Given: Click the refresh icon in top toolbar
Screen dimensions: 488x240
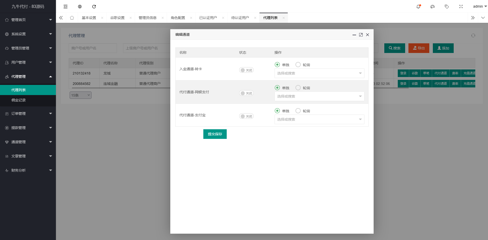Looking at the screenshot, I should tap(94, 7).
